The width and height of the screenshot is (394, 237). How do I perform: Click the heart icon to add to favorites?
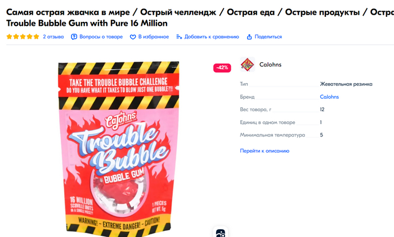tap(133, 37)
